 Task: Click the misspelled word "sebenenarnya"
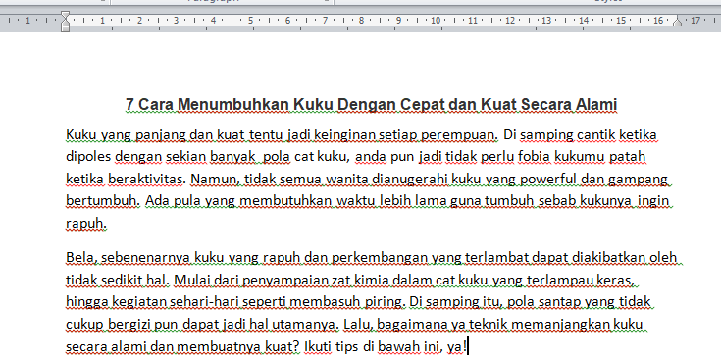pos(145,258)
